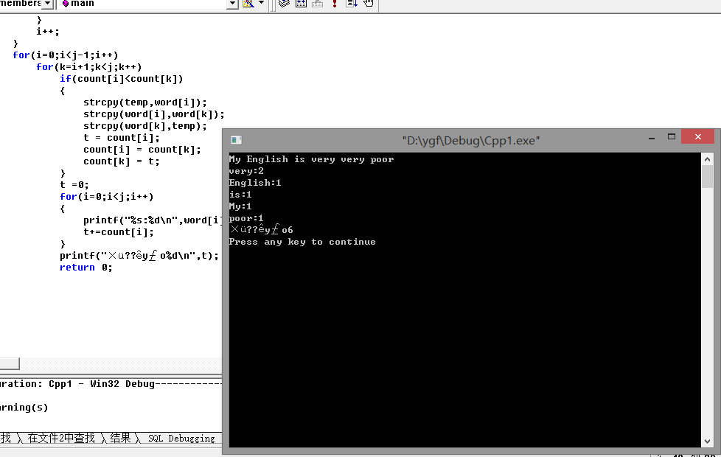Screen dimensions: 721x457
Task: Click console output line is:1
Action: pos(240,195)
